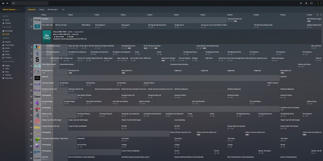
Task: Open the All Channels filter dropdown
Action: tap(53, 9)
